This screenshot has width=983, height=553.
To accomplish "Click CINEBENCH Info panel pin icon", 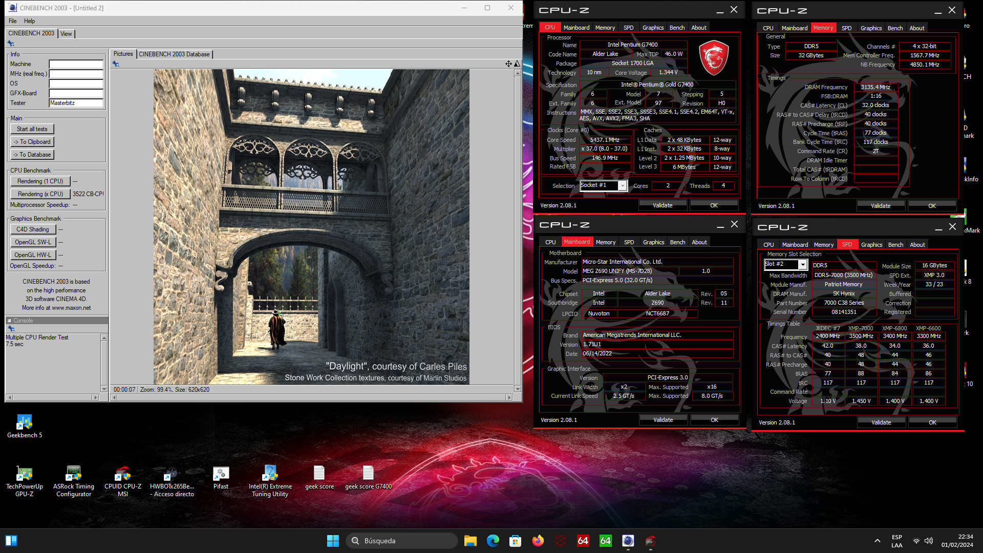I will tap(11, 44).
